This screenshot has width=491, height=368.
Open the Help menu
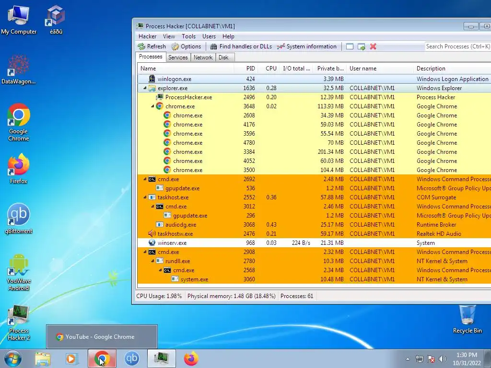[x=228, y=36]
